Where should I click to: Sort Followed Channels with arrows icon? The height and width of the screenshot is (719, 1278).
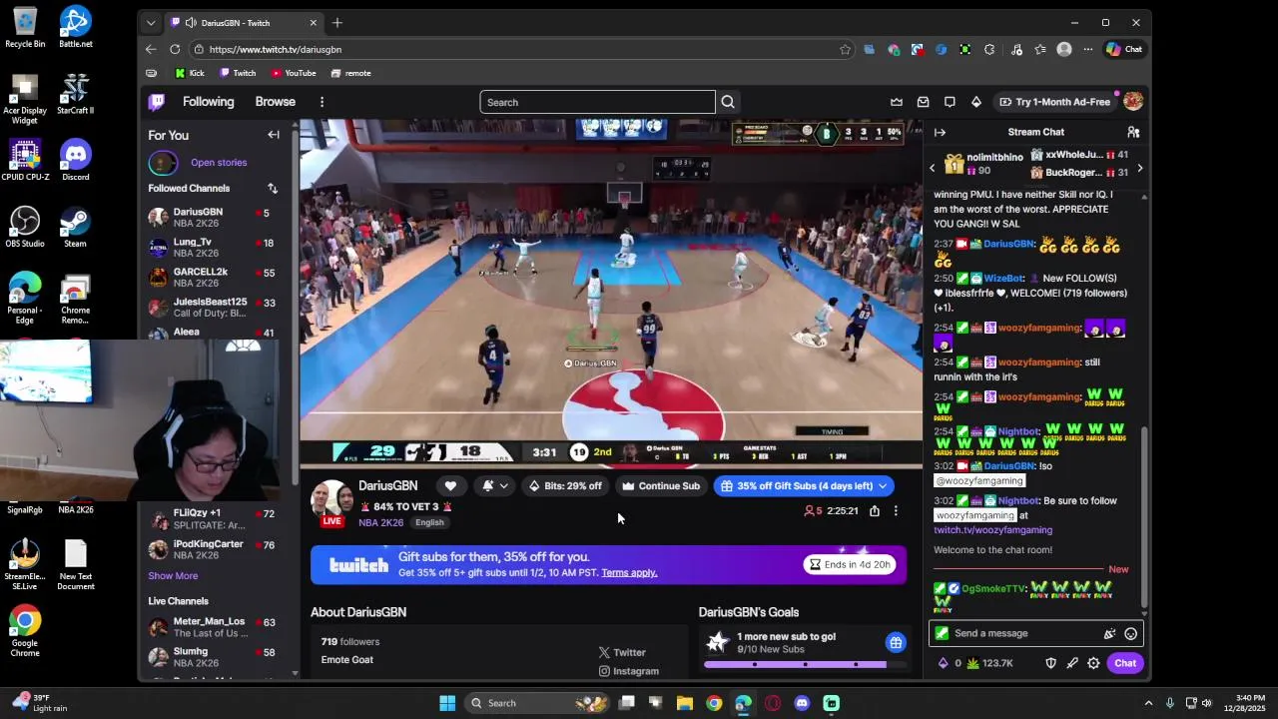click(273, 188)
